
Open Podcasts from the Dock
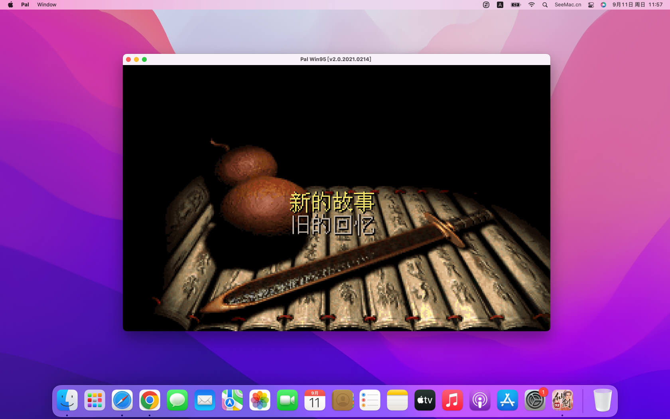pyautogui.click(x=480, y=400)
